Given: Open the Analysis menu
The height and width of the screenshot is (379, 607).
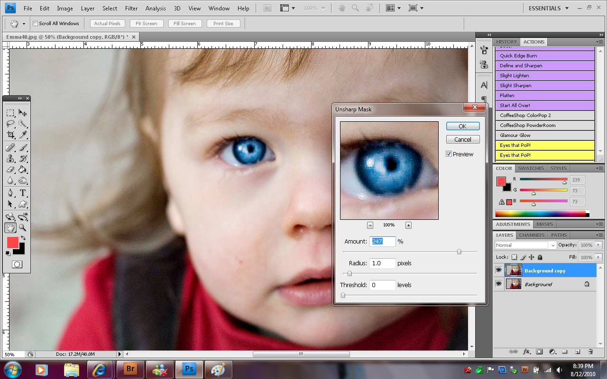Looking at the screenshot, I should click(156, 8).
